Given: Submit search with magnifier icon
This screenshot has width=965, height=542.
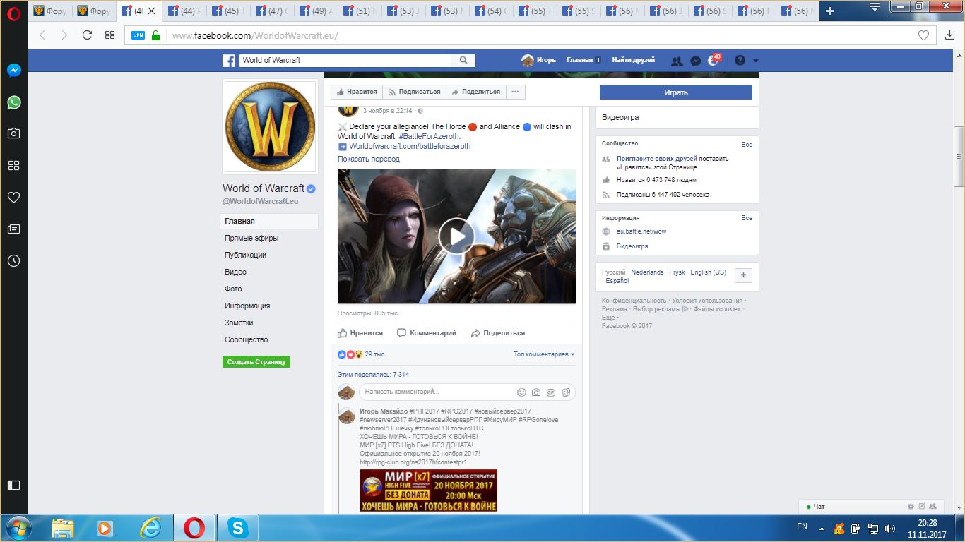Looking at the screenshot, I should pyautogui.click(x=463, y=60).
